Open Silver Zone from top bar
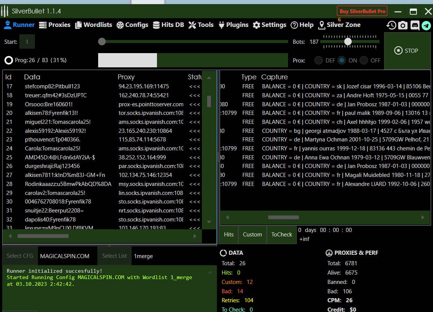433x312 pixels. click(339, 25)
